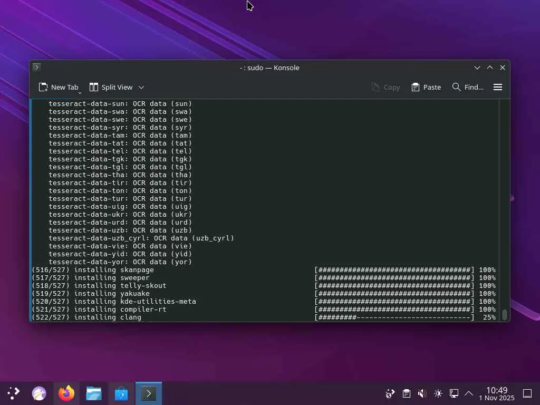Open Firefox from the taskbar
This screenshot has height=405, width=540.
66,393
